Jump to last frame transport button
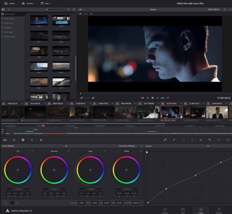Viewport: 232px width, 214px height. point(163,98)
